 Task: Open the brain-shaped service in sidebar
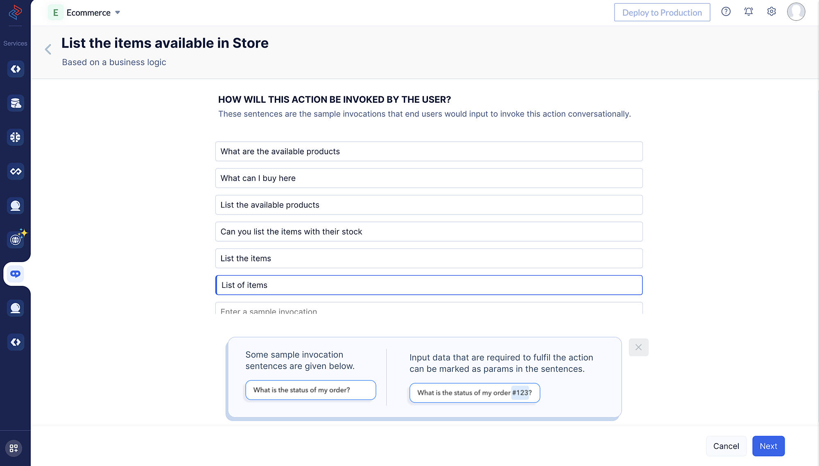pyautogui.click(x=16, y=137)
